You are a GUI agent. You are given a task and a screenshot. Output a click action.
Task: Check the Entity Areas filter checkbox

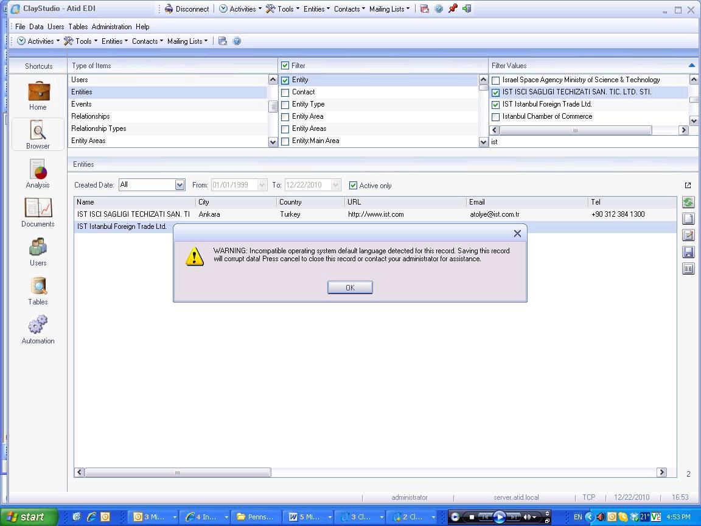(x=285, y=129)
